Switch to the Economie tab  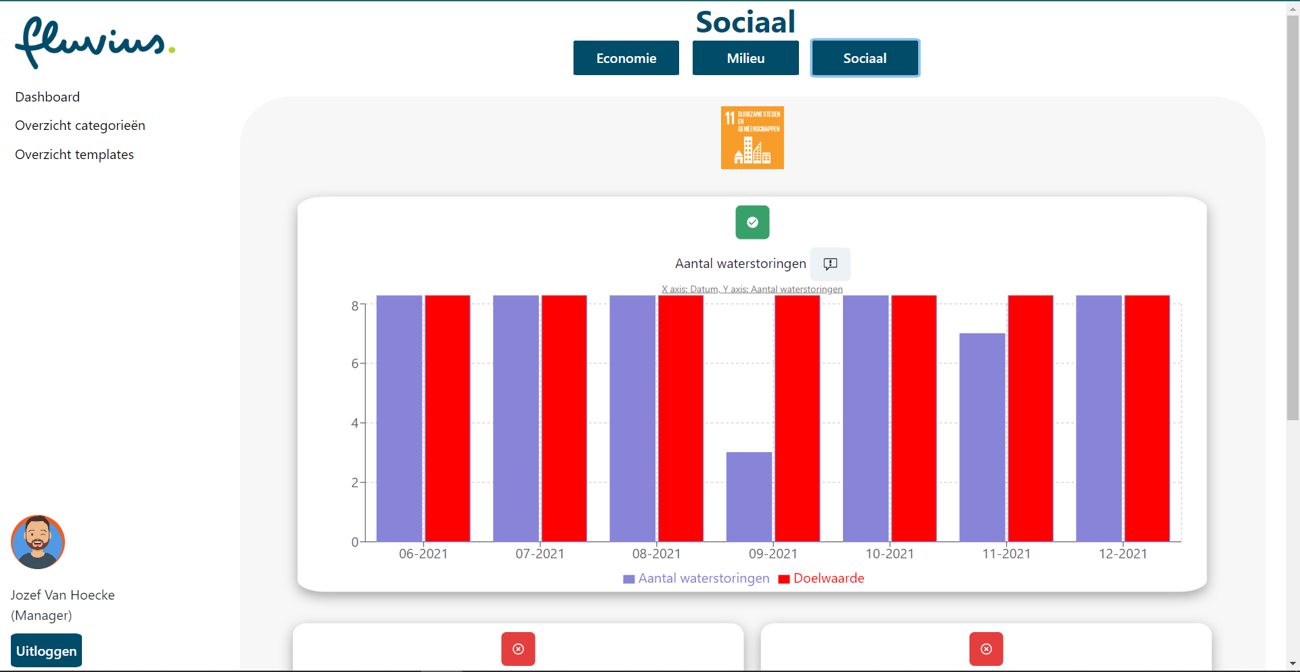pos(626,58)
